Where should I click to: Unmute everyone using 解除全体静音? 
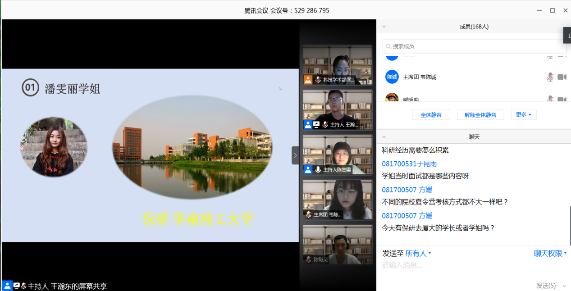click(x=480, y=115)
